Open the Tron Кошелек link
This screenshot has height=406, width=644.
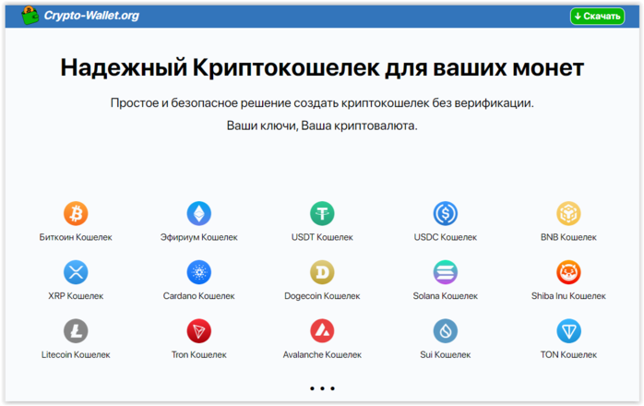pyautogui.click(x=198, y=354)
